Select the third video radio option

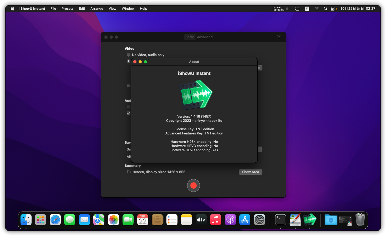click(x=129, y=86)
